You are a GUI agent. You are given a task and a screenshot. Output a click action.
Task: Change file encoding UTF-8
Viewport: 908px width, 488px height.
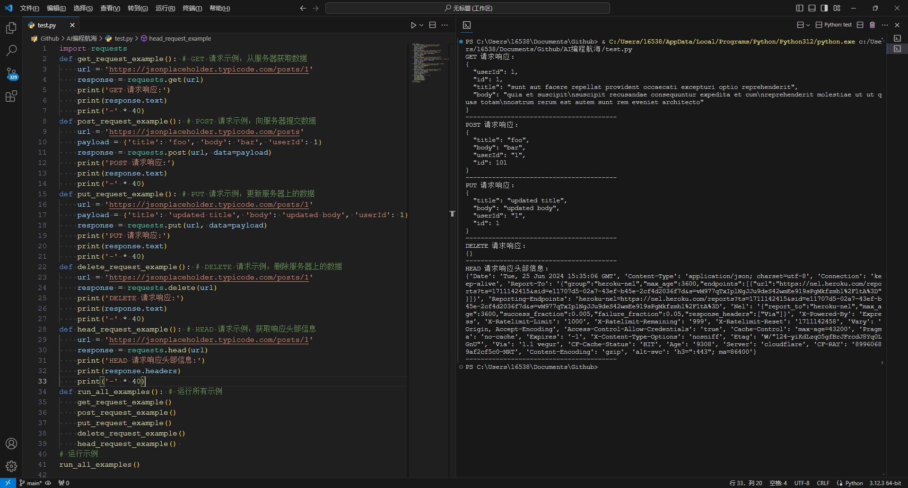(x=802, y=483)
